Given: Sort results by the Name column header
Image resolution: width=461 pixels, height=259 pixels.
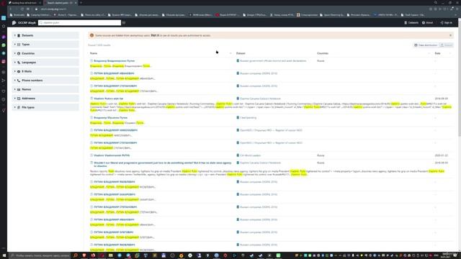Looking at the screenshot, I should (94, 53).
